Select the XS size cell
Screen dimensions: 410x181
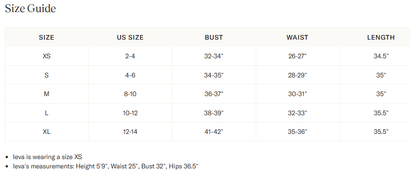[47, 56]
